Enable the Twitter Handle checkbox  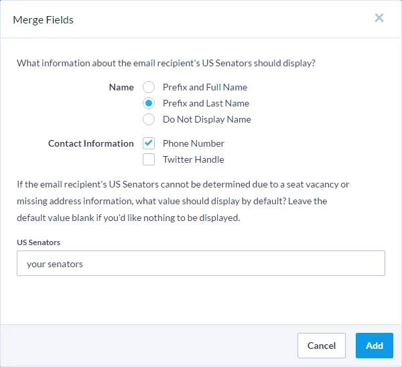[149, 159]
